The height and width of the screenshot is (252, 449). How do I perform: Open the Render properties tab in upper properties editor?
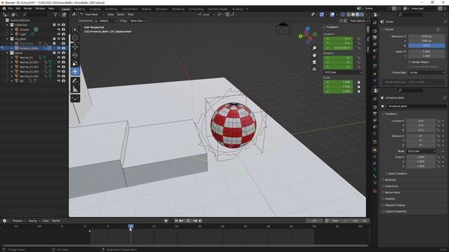click(375, 31)
